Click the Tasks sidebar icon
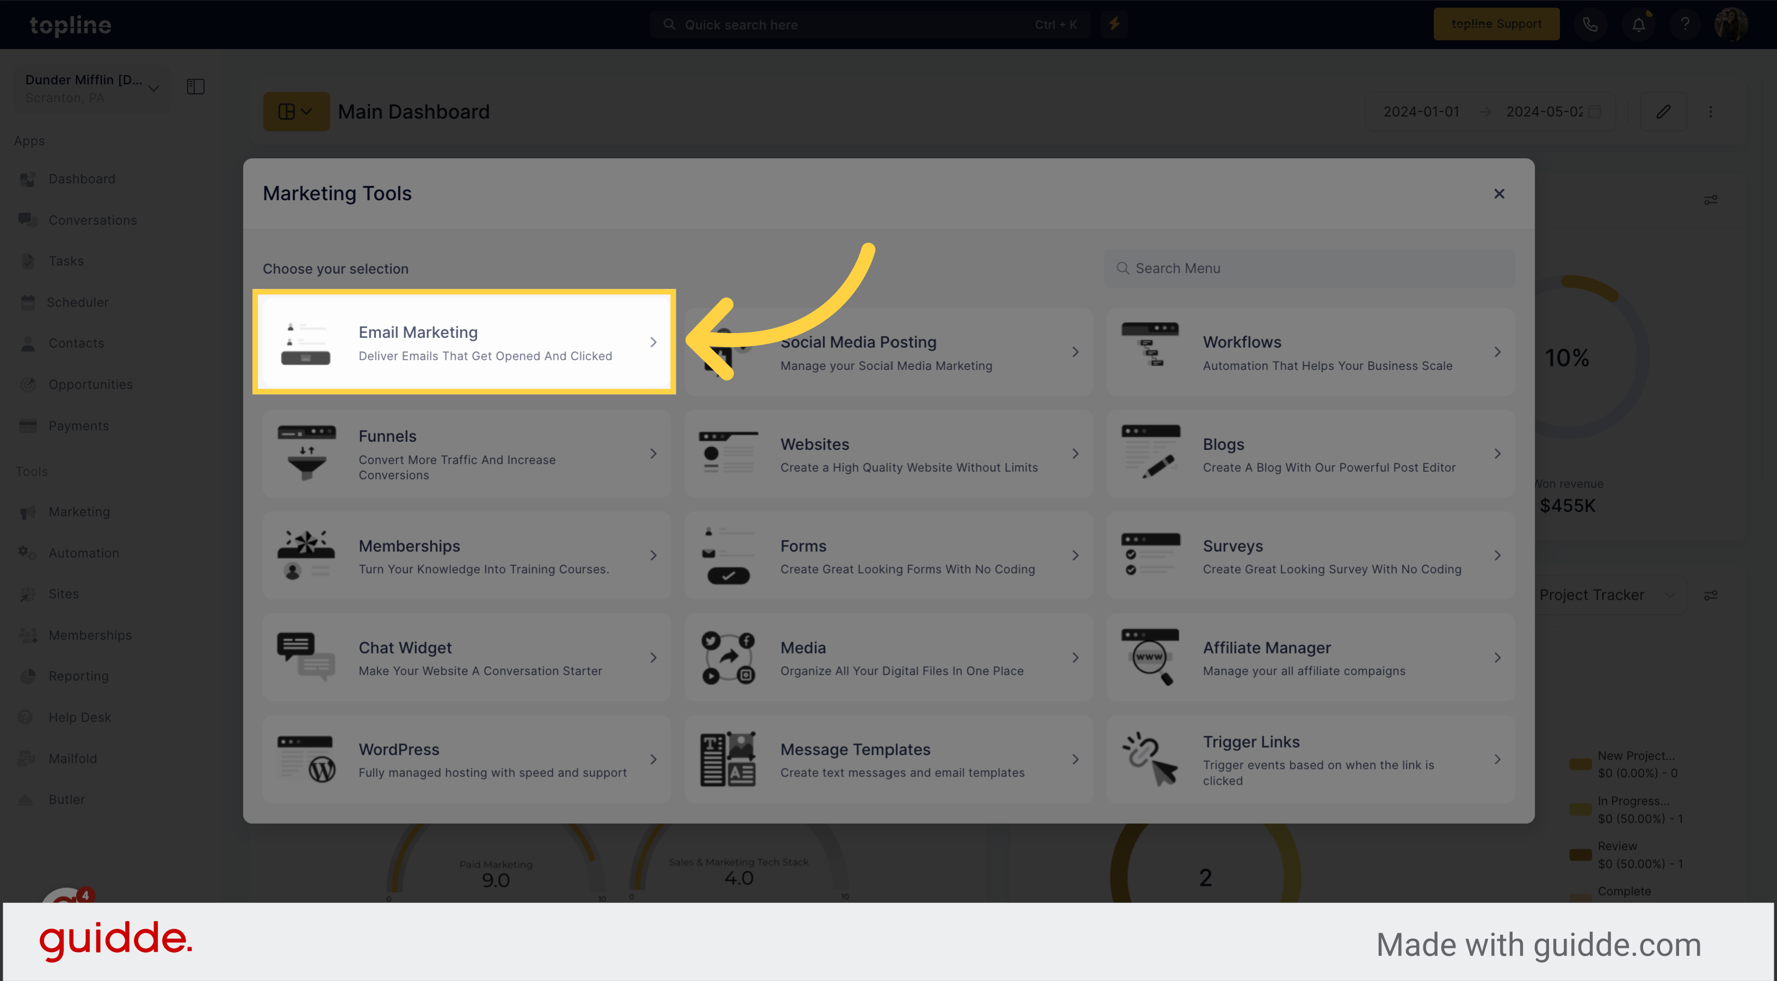This screenshot has height=981, width=1777. (28, 261)
